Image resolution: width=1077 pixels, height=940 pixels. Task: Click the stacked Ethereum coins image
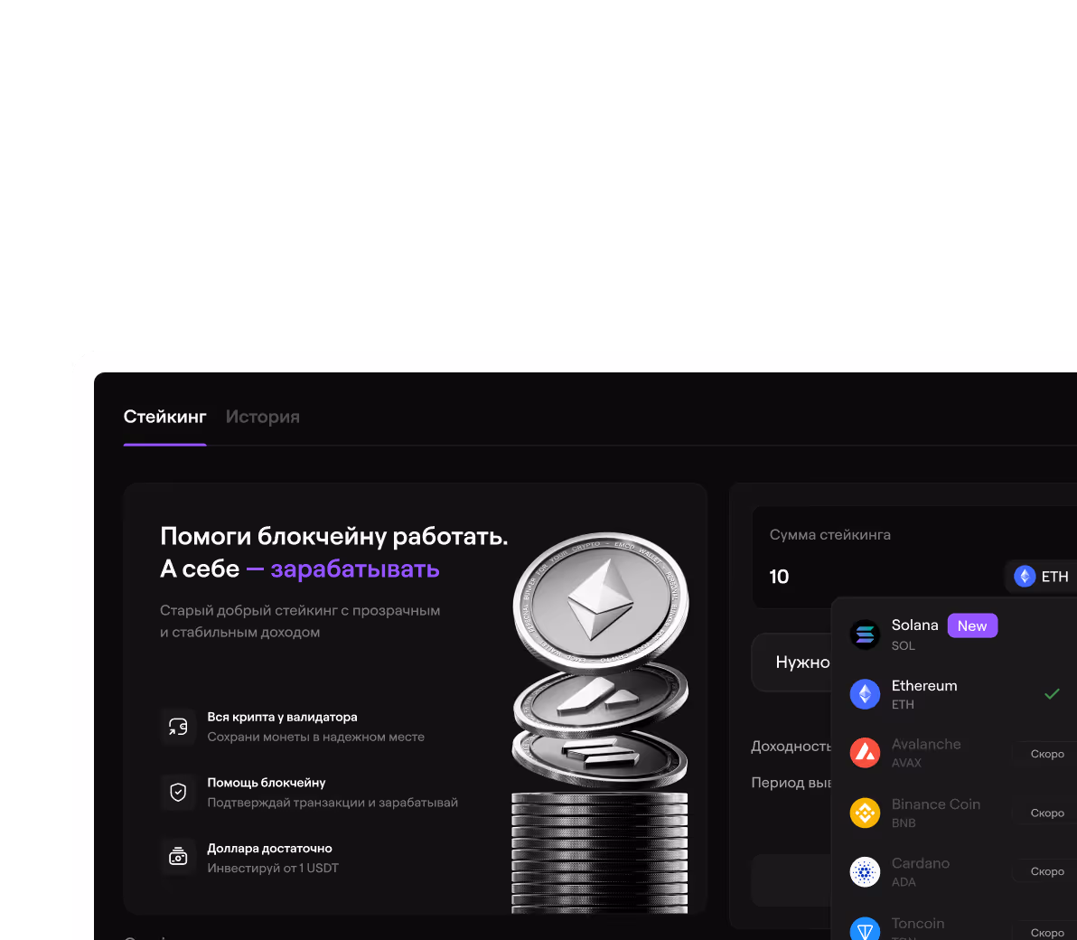pos(600,721)
